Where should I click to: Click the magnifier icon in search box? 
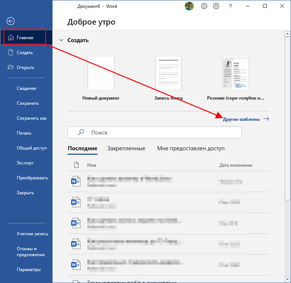pyautogui.click(x=81, y=133)
